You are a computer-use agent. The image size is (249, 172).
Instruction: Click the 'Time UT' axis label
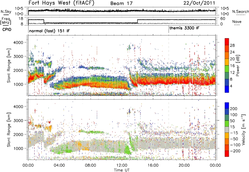click(122, 170)
